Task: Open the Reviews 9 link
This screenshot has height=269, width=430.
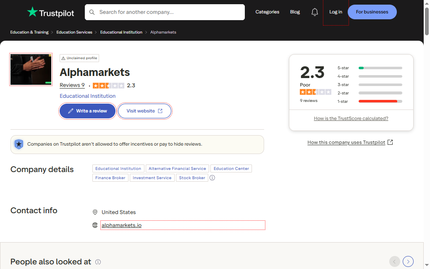Action: click(72, 85)
